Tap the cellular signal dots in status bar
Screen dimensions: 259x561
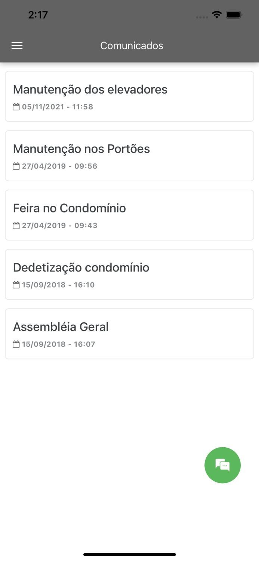tap(202, 17)
